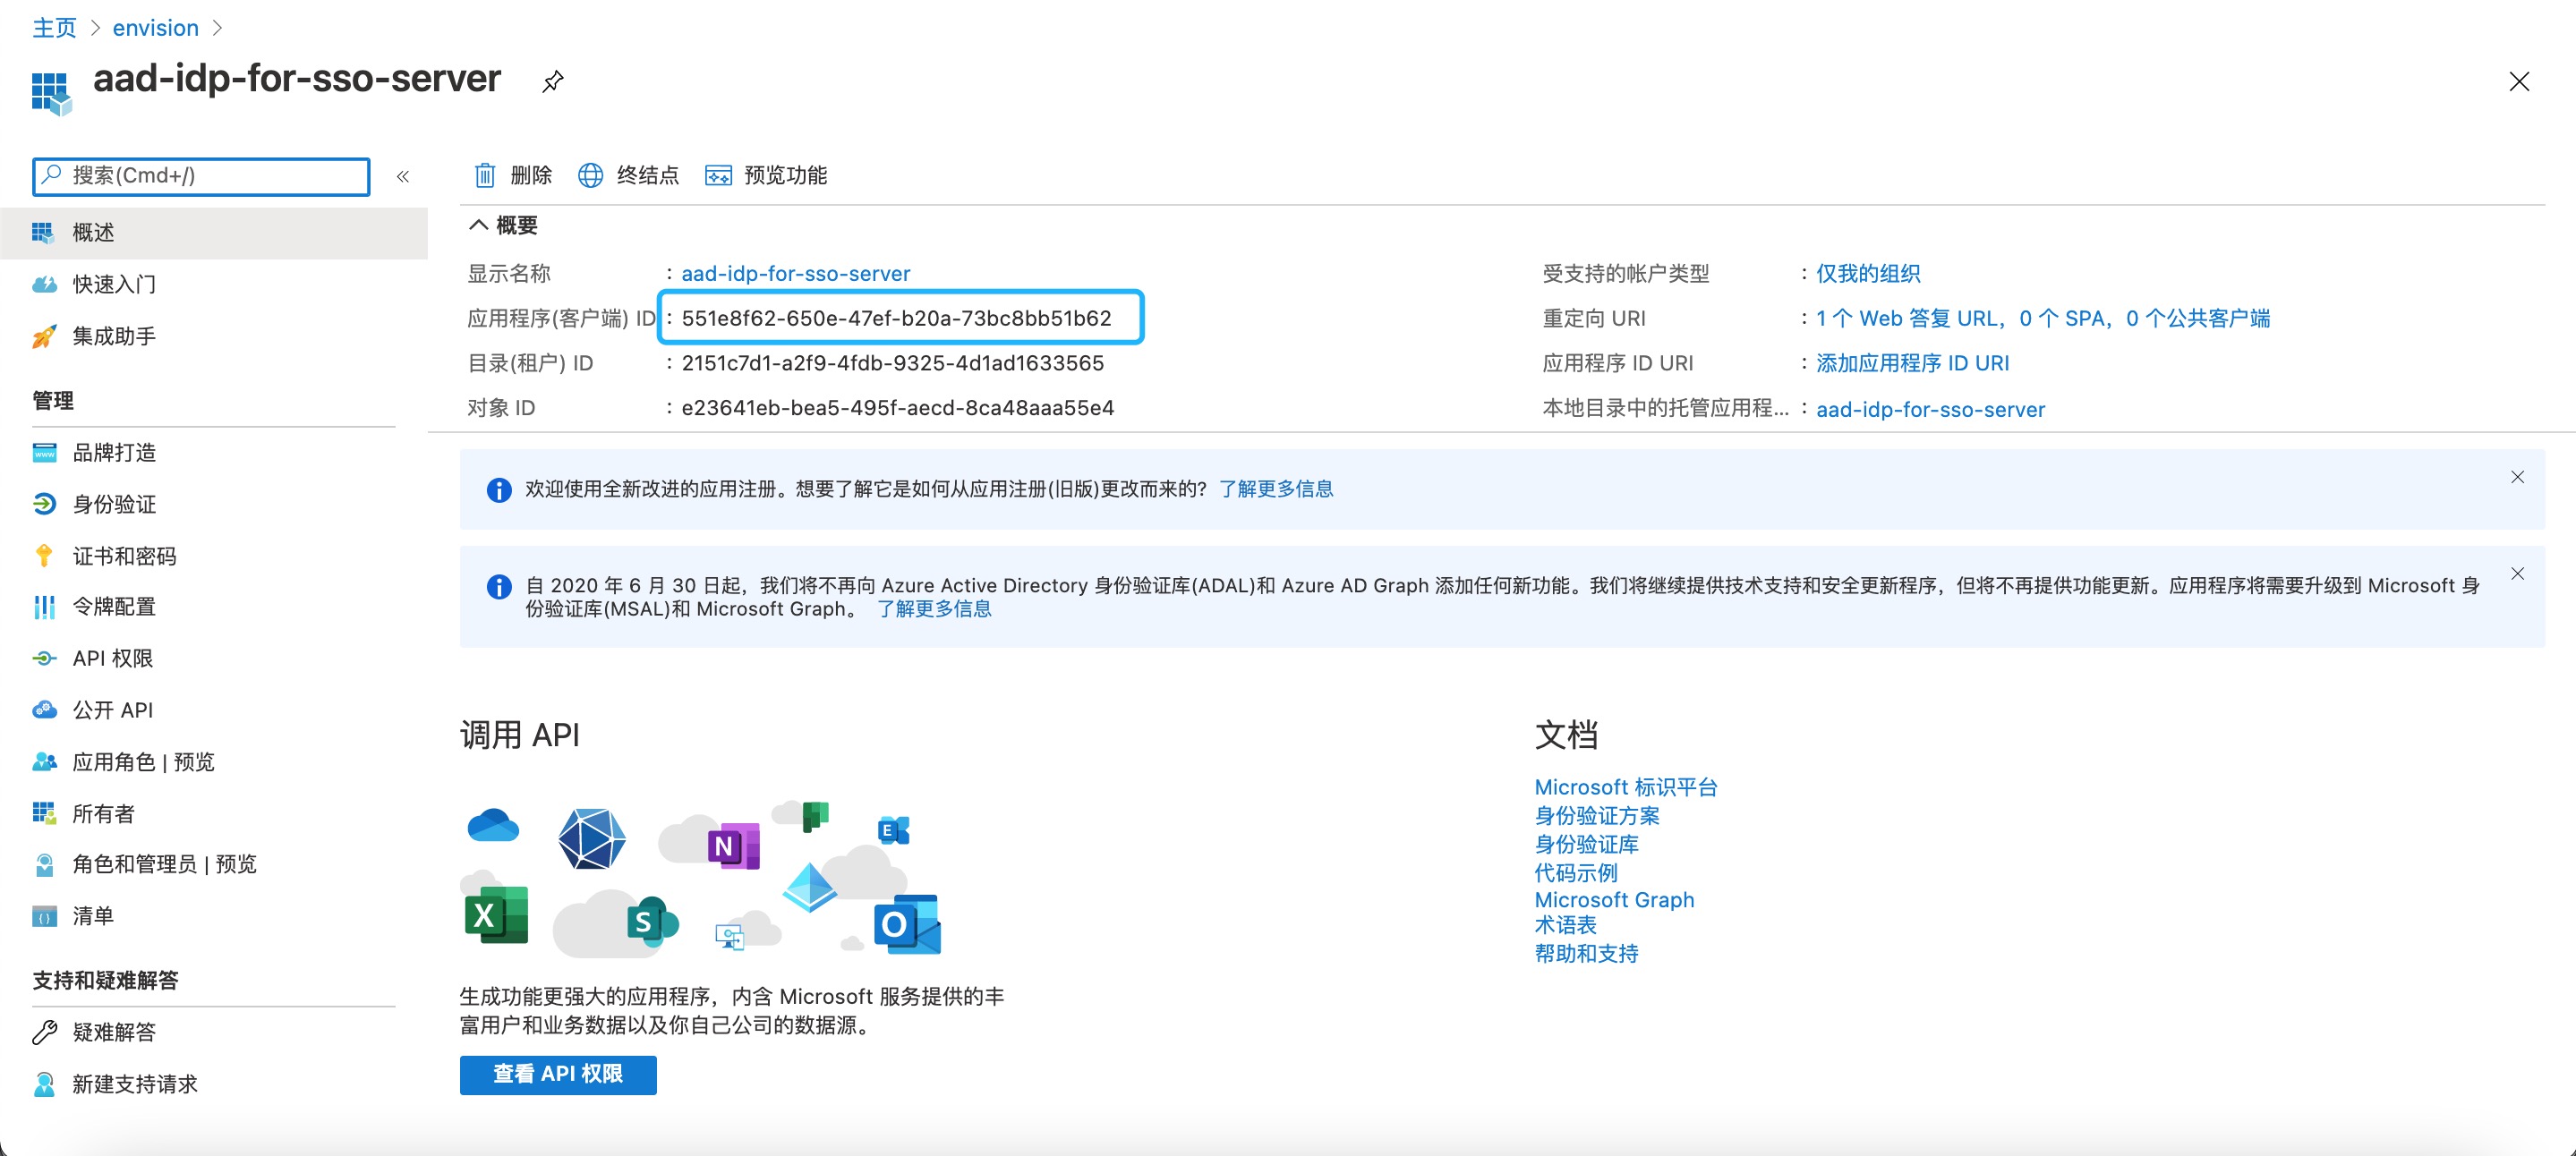Open the Microsoft Graph documentation link
The width and height of the screenshot is (2576, 1156).
(x=1613, y=899)
